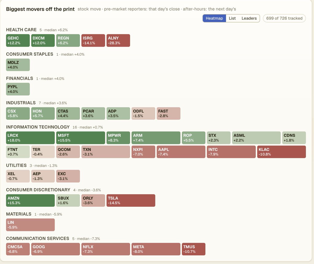Switch to the List view

pos(232,18)
